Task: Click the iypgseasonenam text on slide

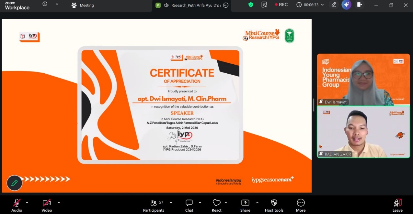Action: click(x=273, y=179)
